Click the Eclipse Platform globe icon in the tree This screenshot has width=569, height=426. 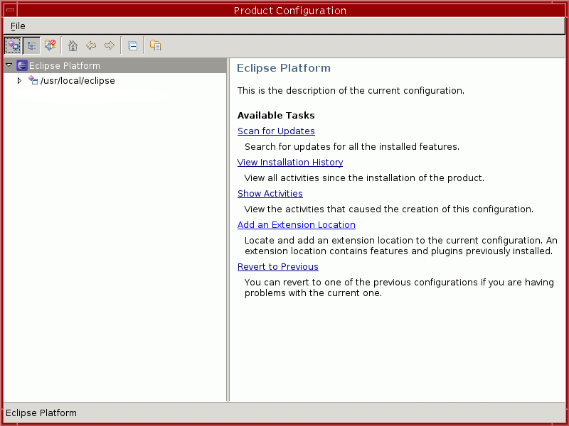(22, 65)
